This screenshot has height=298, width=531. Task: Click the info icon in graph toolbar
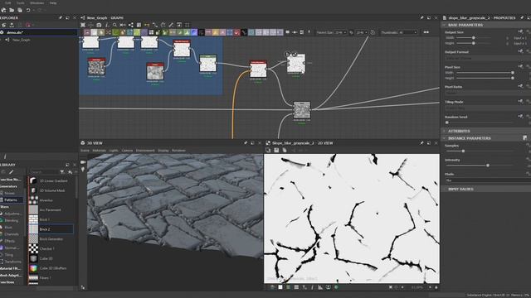coord(107,25)
